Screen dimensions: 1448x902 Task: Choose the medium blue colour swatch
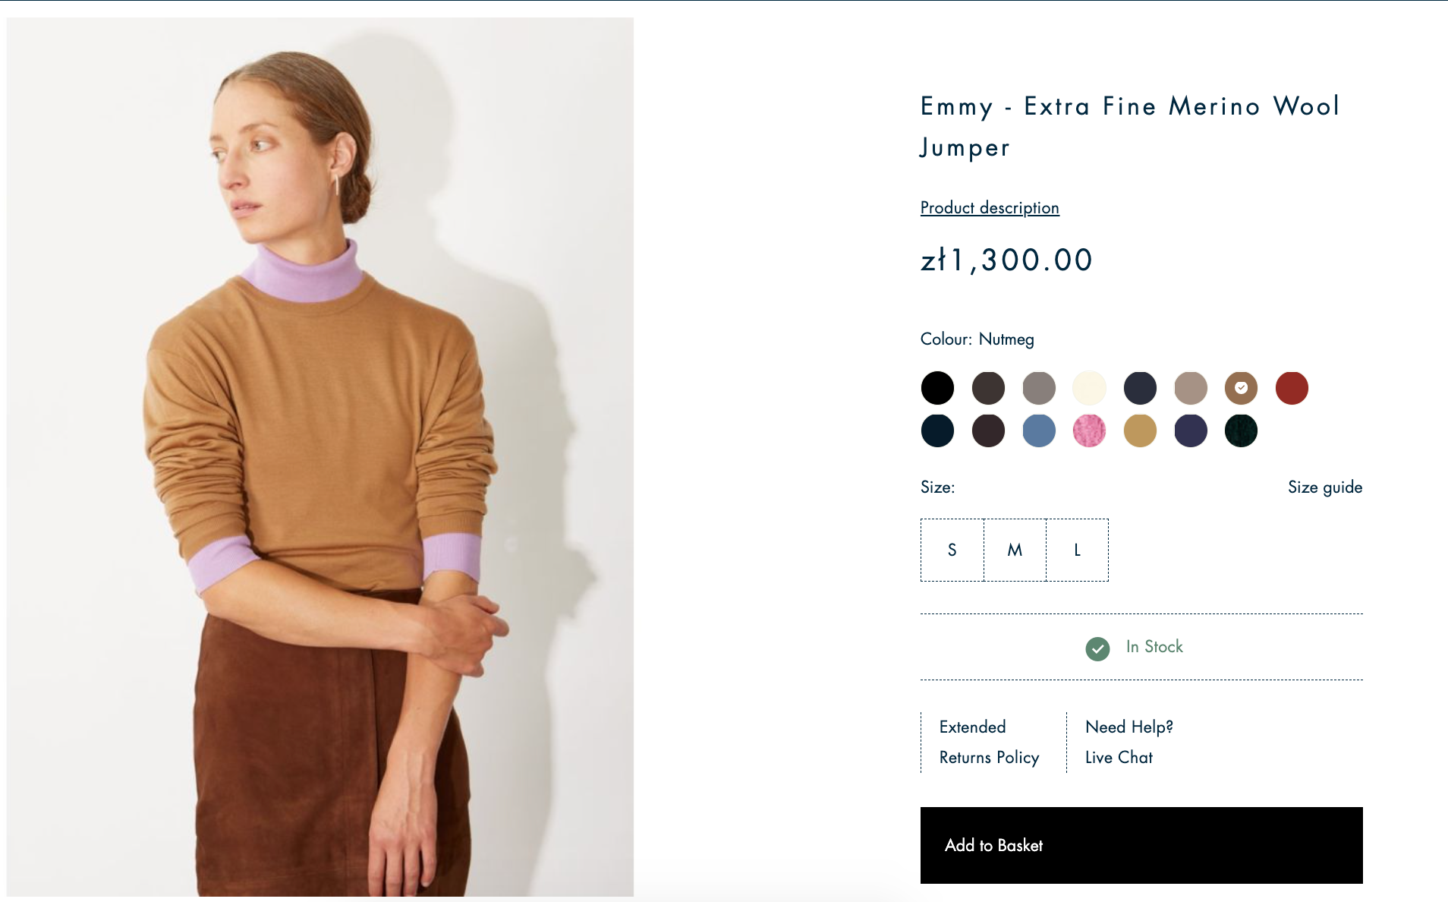[x=1039, y=431]
